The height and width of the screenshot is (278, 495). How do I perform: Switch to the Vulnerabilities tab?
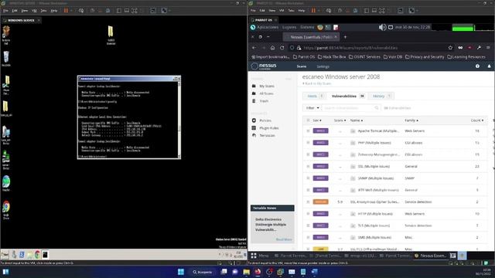348,96
